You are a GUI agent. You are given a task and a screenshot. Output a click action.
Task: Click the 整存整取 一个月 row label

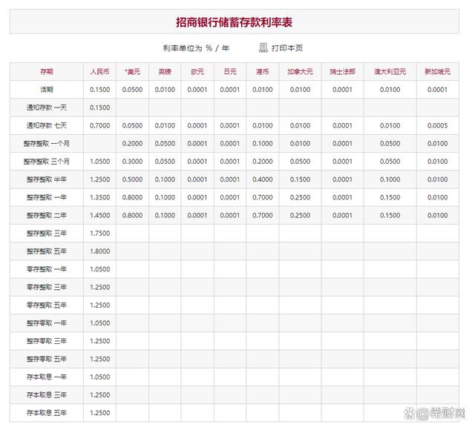[47, 143]
